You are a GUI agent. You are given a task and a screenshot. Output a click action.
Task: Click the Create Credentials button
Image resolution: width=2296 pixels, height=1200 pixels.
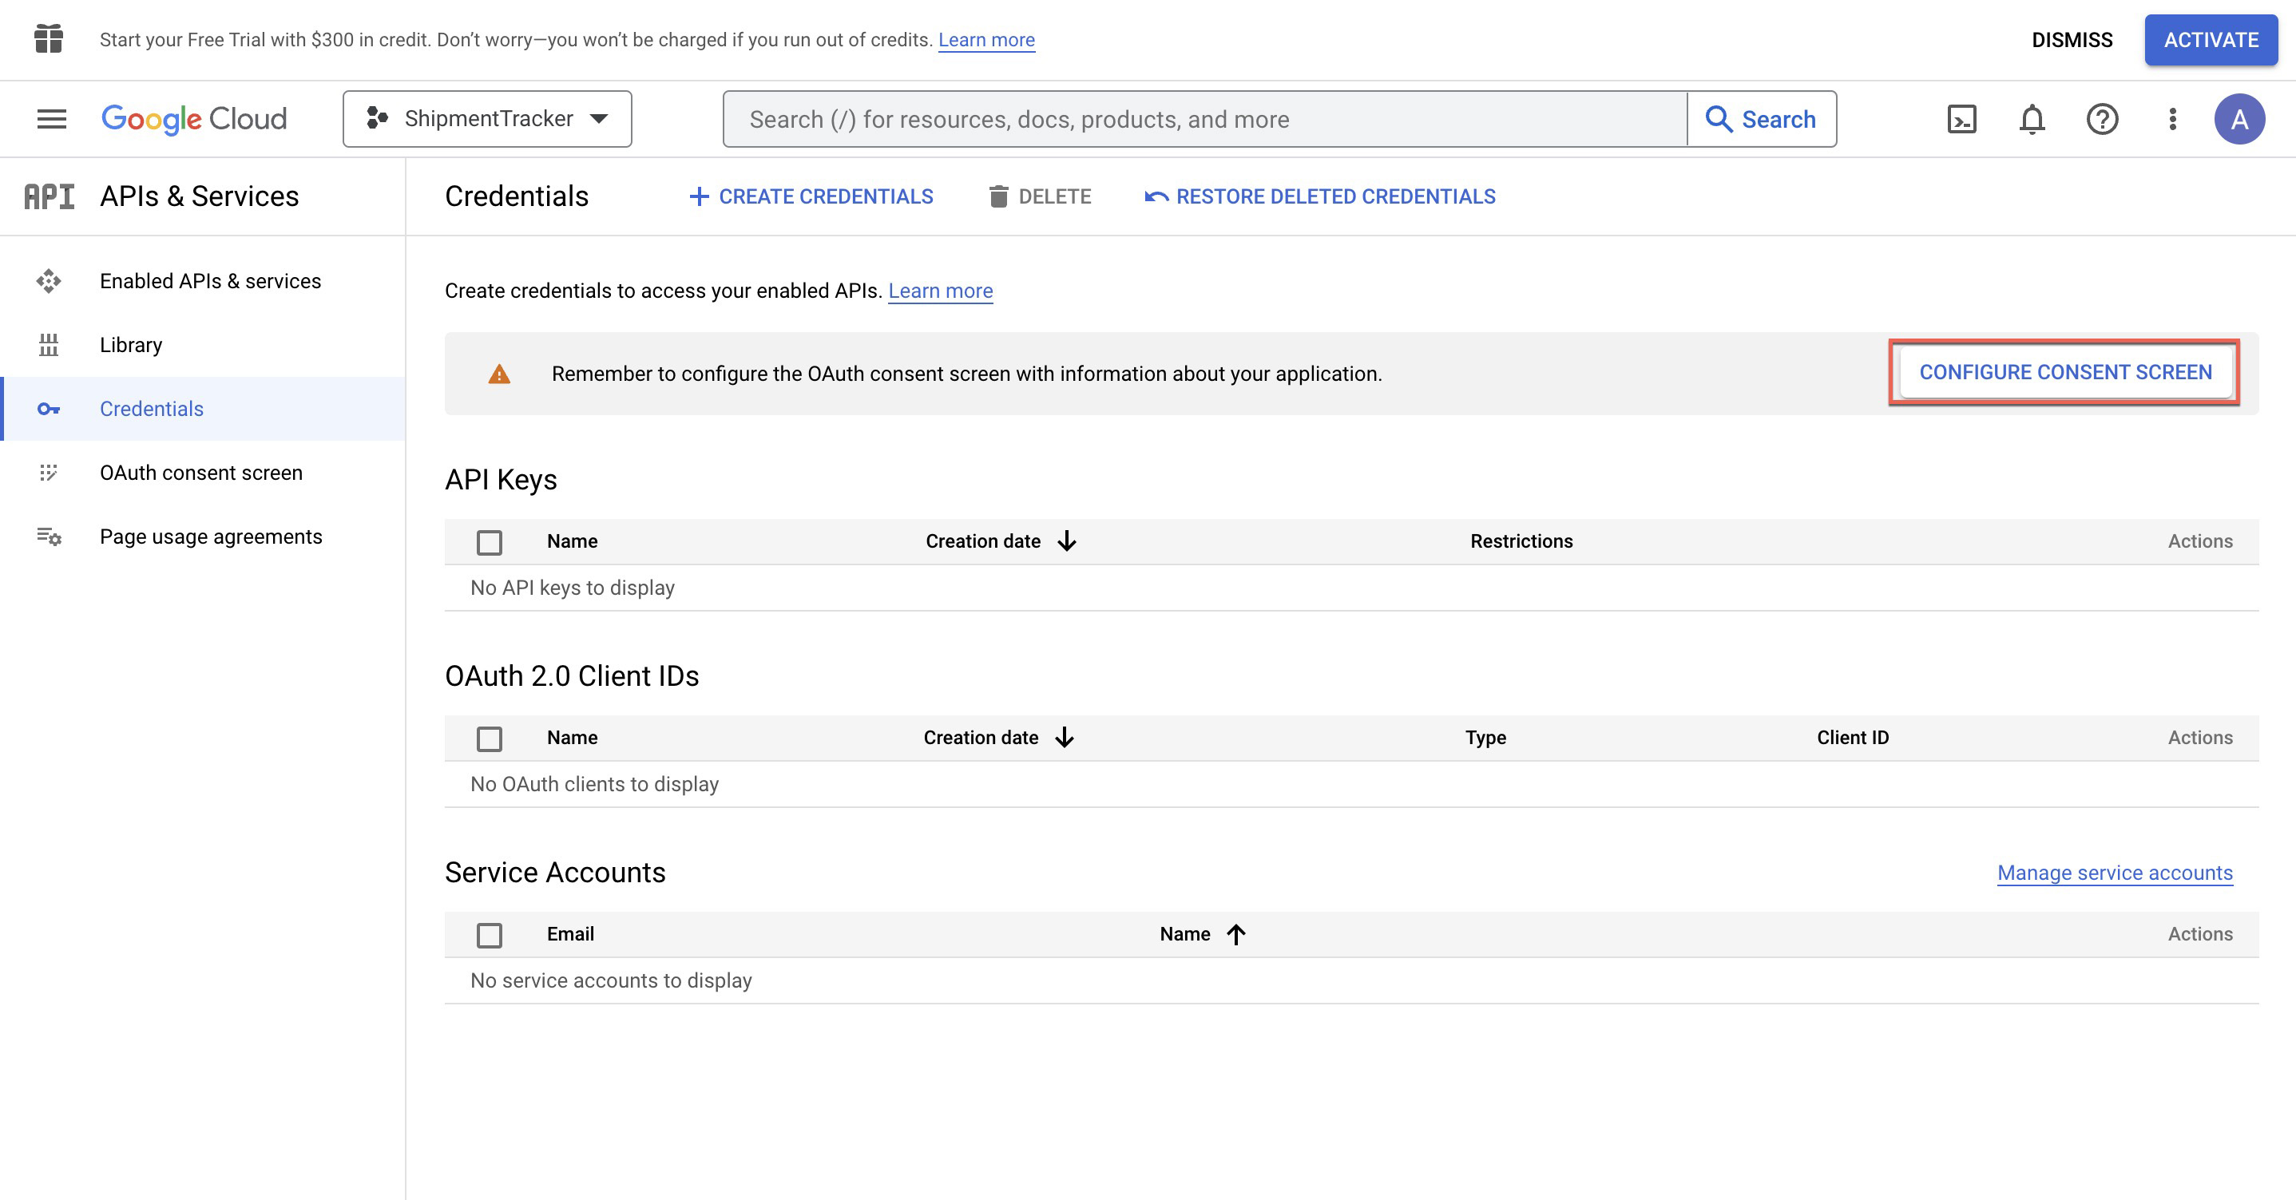pos(809,195)
